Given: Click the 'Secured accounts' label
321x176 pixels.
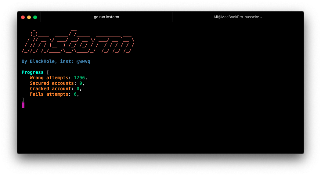Looking at the screenshot, I should [52, 83].
